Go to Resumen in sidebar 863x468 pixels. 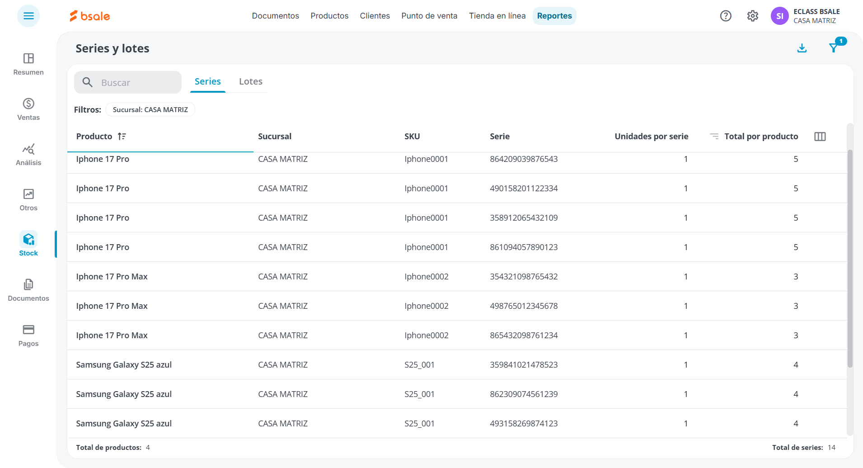coord(28,64)
